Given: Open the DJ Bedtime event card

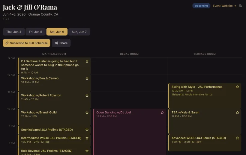Looking at the screenshot, I should tap(54, 66).
